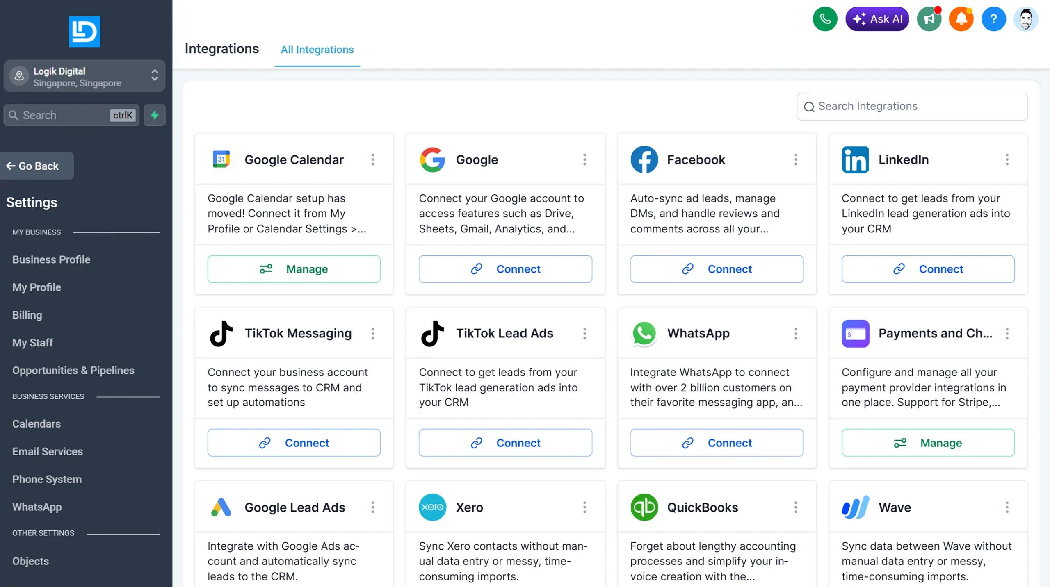
Task: Click the green phone dialer icon
Action: (825, 19)
